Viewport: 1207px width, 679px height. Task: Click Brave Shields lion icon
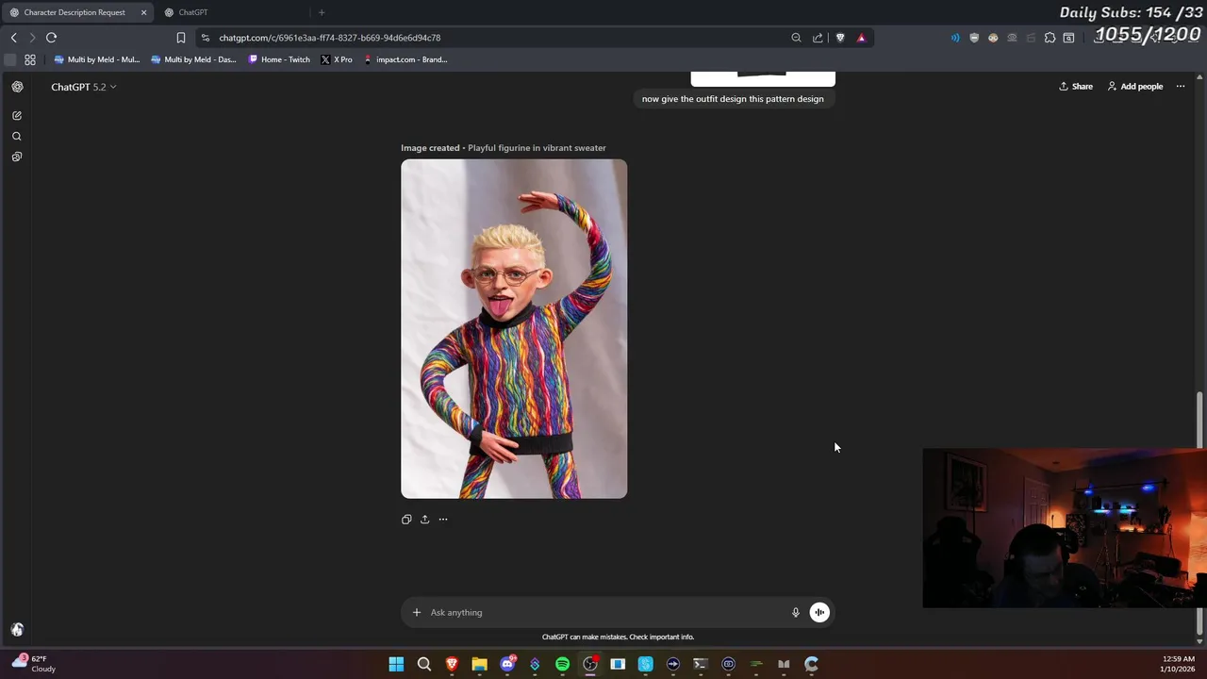click(x=840, y=38)
